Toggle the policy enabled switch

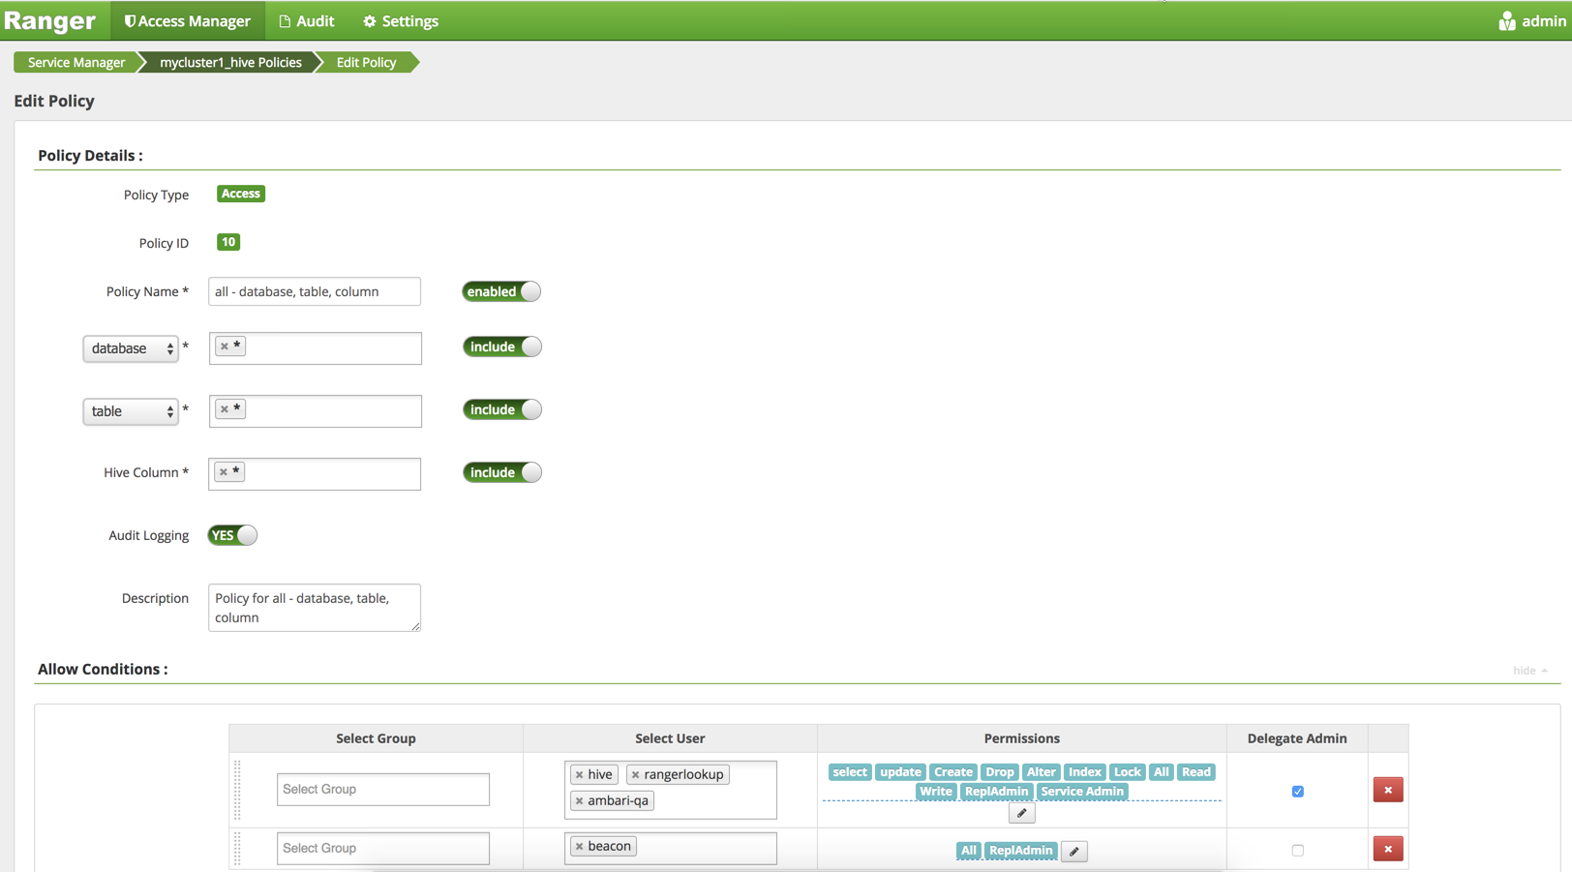[501, 291]
